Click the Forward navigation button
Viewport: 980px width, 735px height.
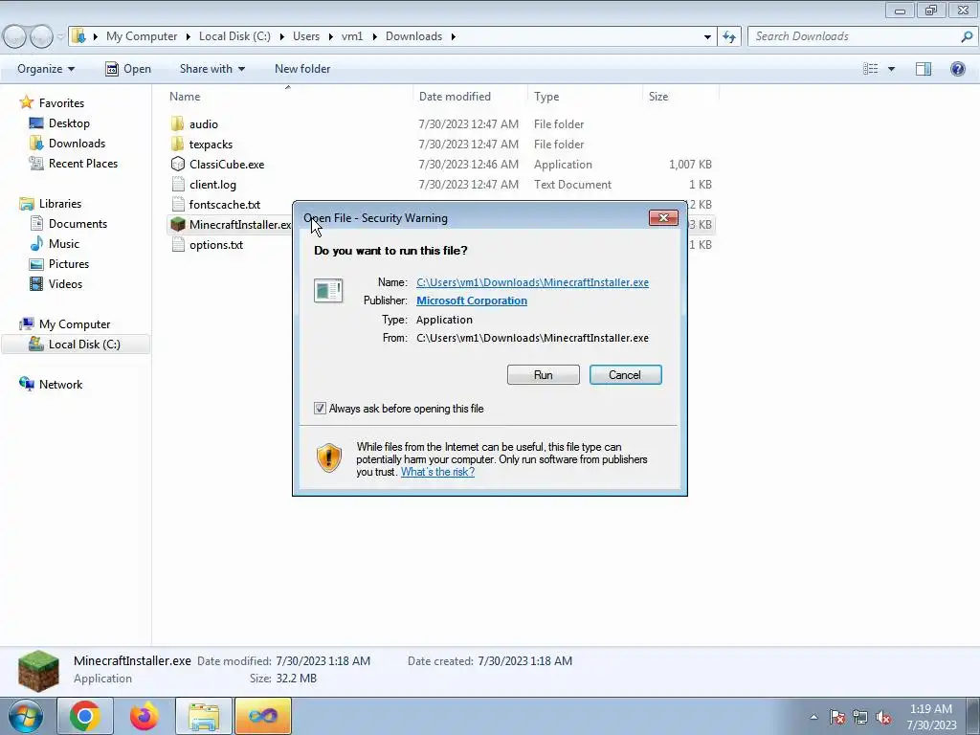pos(41,37)
